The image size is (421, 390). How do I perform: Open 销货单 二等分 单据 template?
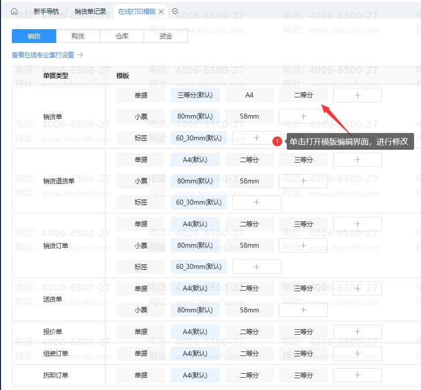coord(303,95)
